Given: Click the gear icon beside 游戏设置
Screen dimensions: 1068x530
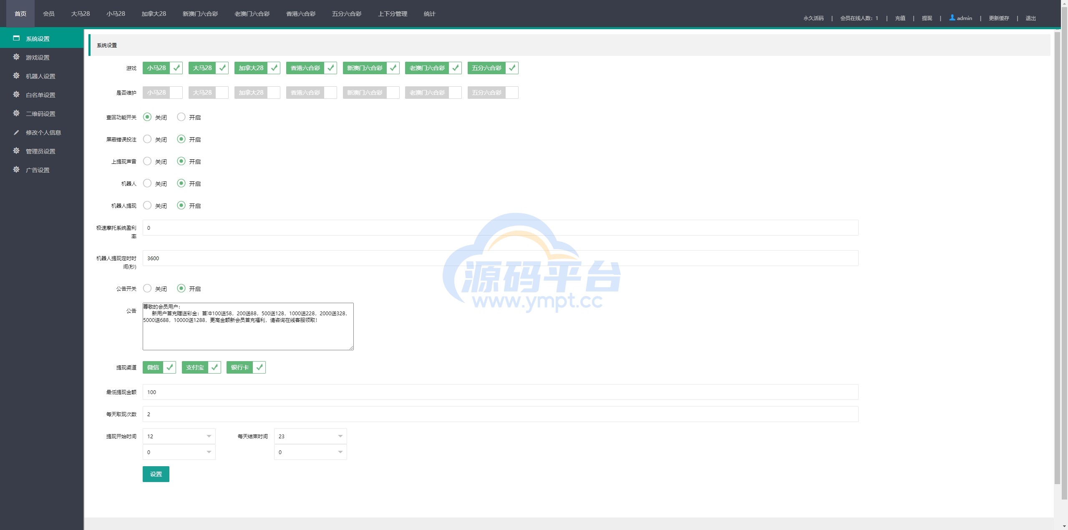Looking at the screenshot, I should (16, 57).
